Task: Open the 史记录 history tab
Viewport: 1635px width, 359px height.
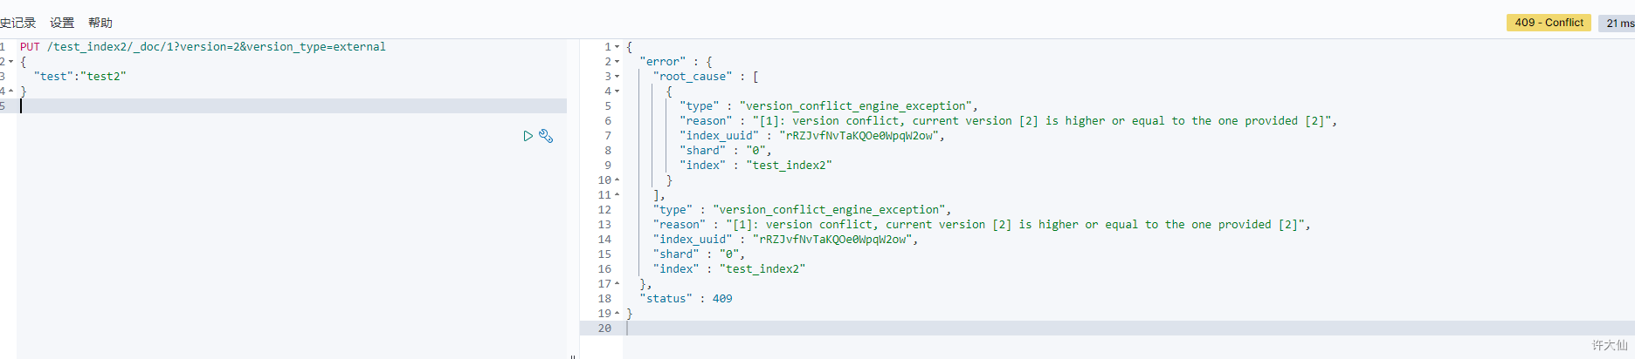Action: click(17, 23)
